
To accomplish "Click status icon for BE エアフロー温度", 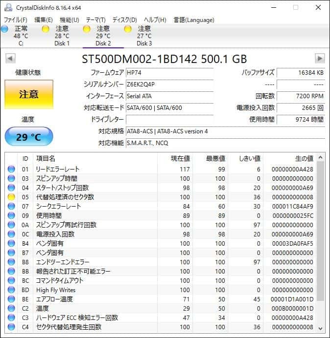I will (x=11, y=299).
